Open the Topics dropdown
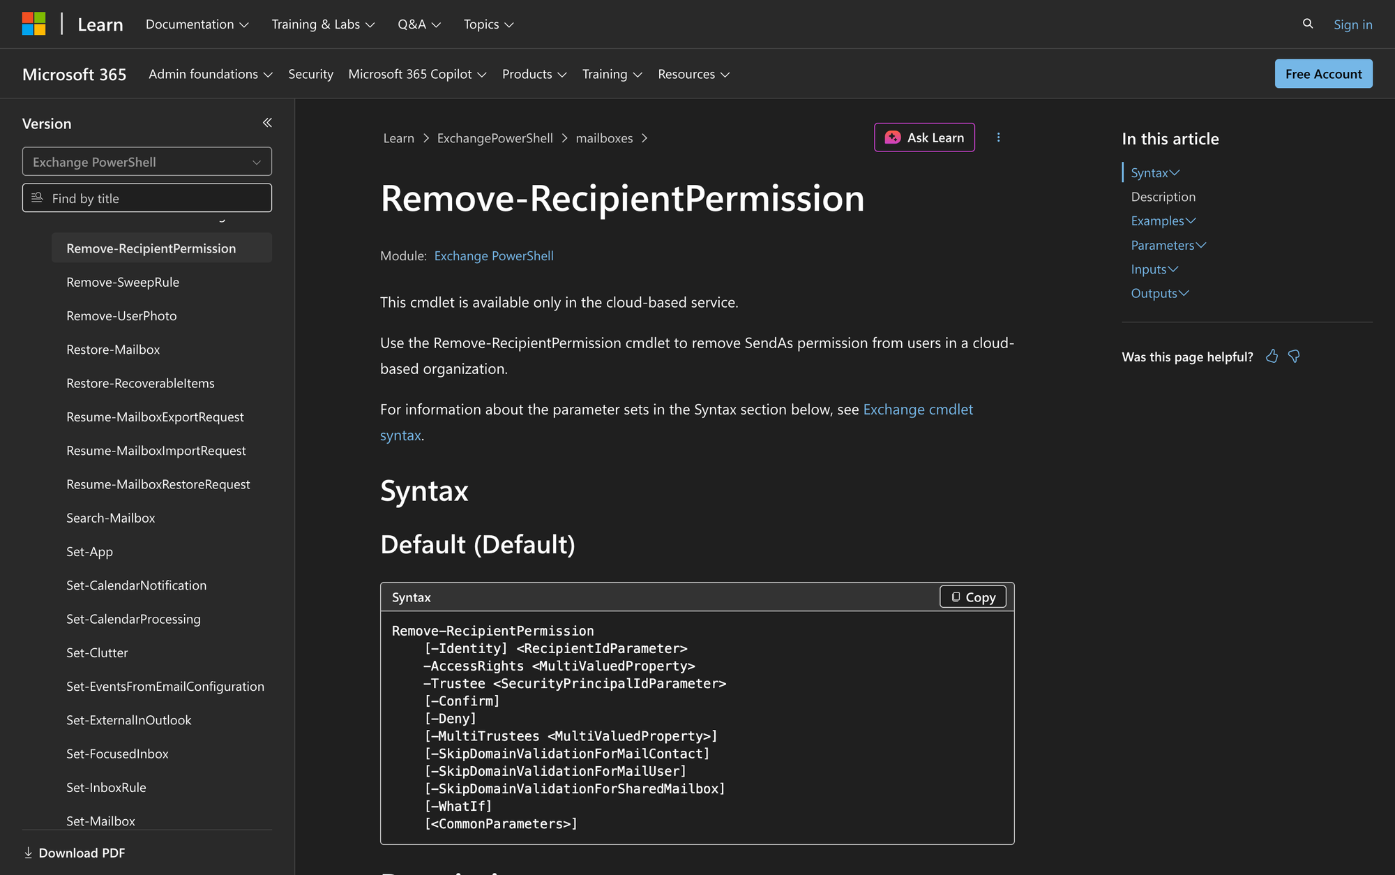This screenshot has width=1395, height=875. click(x=488, y=24)
